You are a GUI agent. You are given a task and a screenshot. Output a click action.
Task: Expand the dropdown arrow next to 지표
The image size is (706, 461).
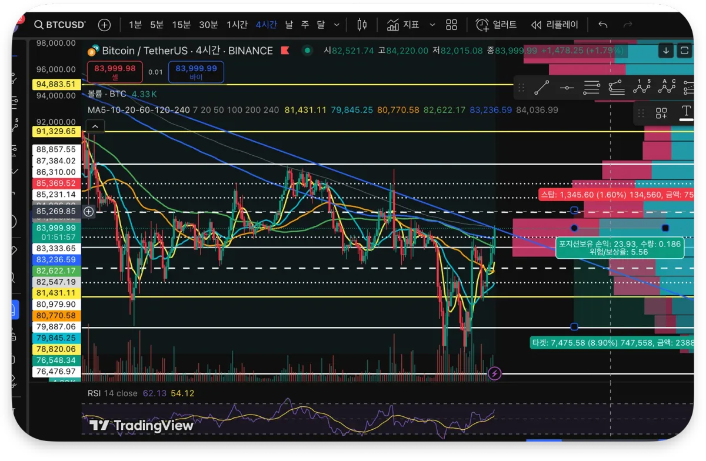coord(432,25)
